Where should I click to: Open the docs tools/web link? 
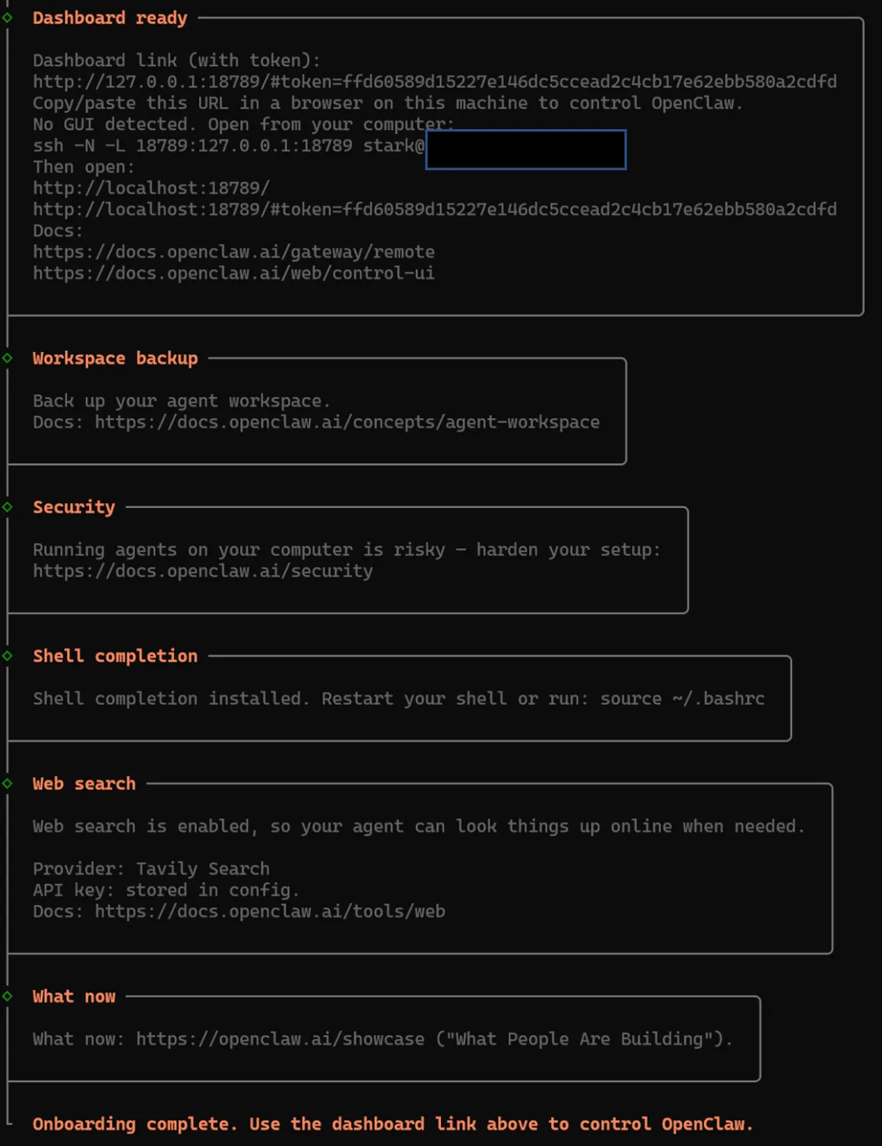tap(269, 911)
